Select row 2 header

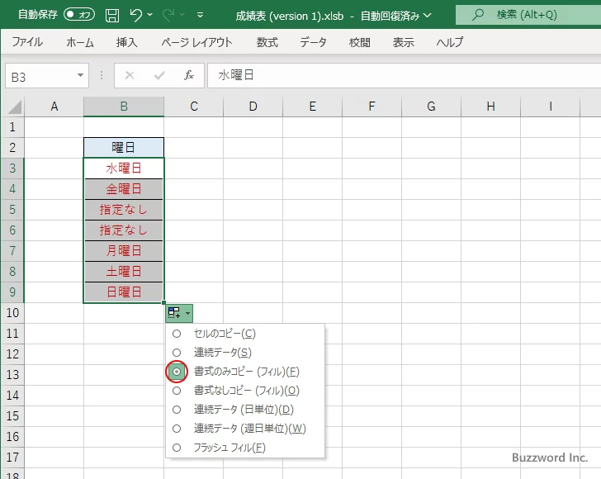tap(12, 148)
